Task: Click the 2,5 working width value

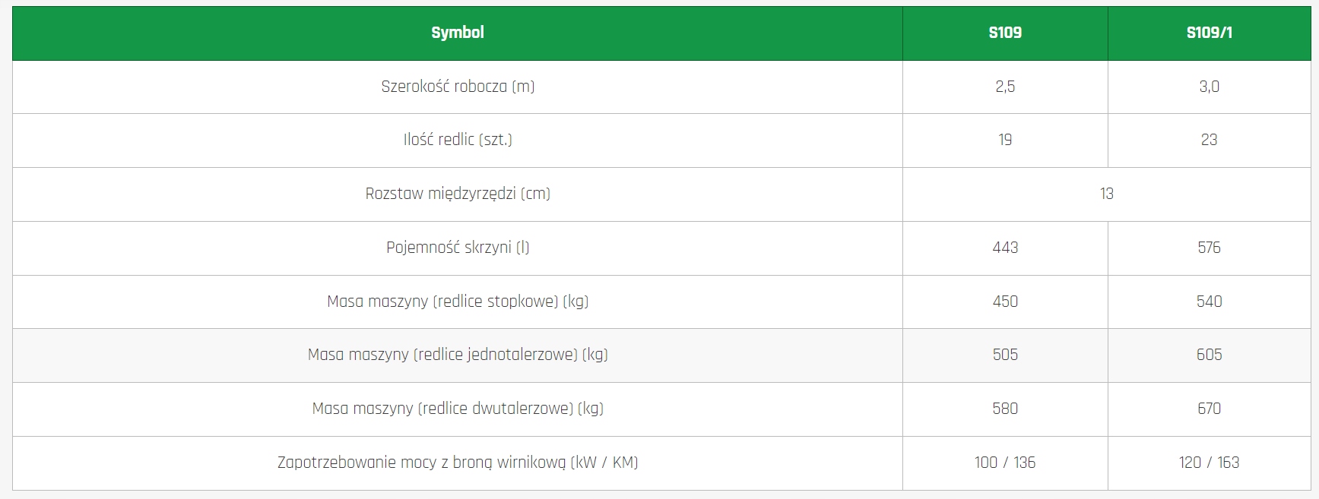Action: [1004, 87]
